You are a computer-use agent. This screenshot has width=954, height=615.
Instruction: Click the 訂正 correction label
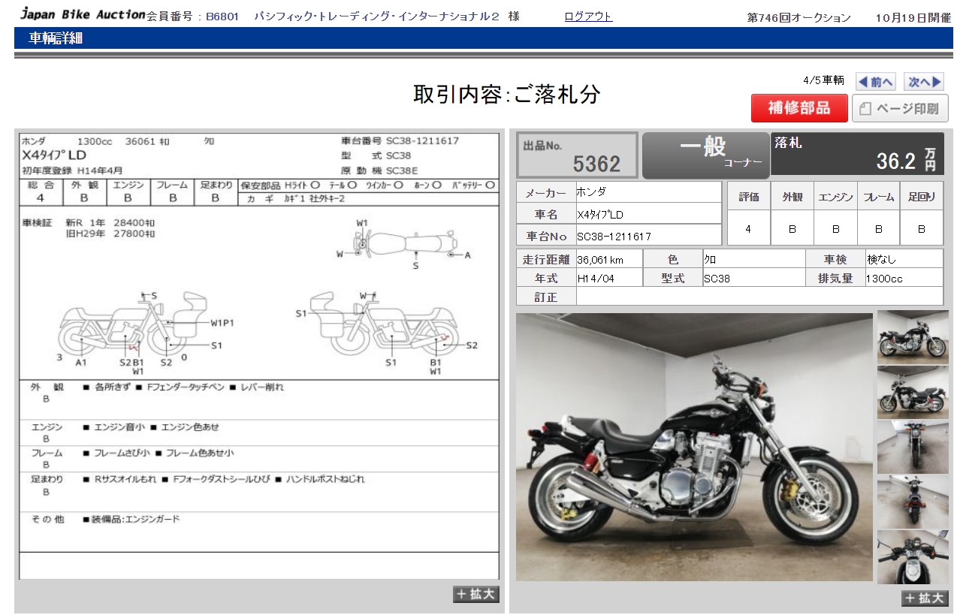pos(546,297)
